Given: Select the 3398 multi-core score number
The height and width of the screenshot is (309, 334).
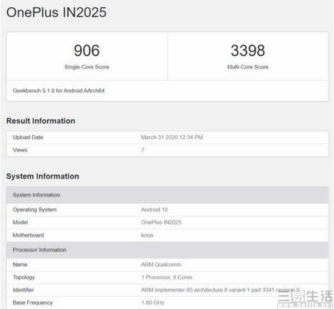Looking at the screenshot, I should pyautogui.click(x=248, y=51).
